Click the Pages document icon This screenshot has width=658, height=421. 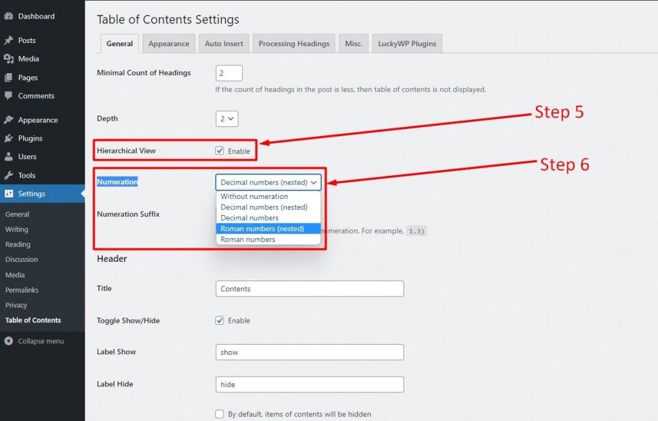(8, 78)
